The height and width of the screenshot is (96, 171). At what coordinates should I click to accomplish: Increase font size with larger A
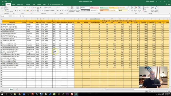tap(29, 8)
